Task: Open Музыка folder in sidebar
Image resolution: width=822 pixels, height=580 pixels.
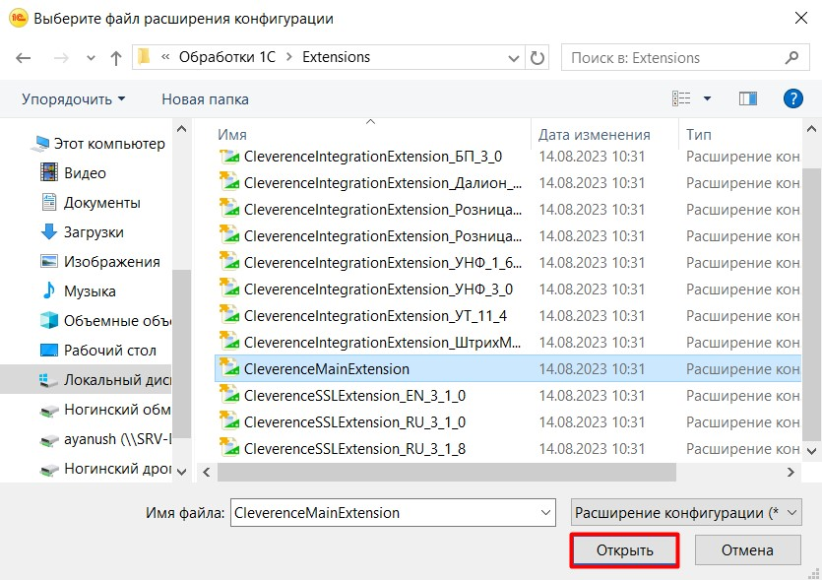Action: (78, 291)
